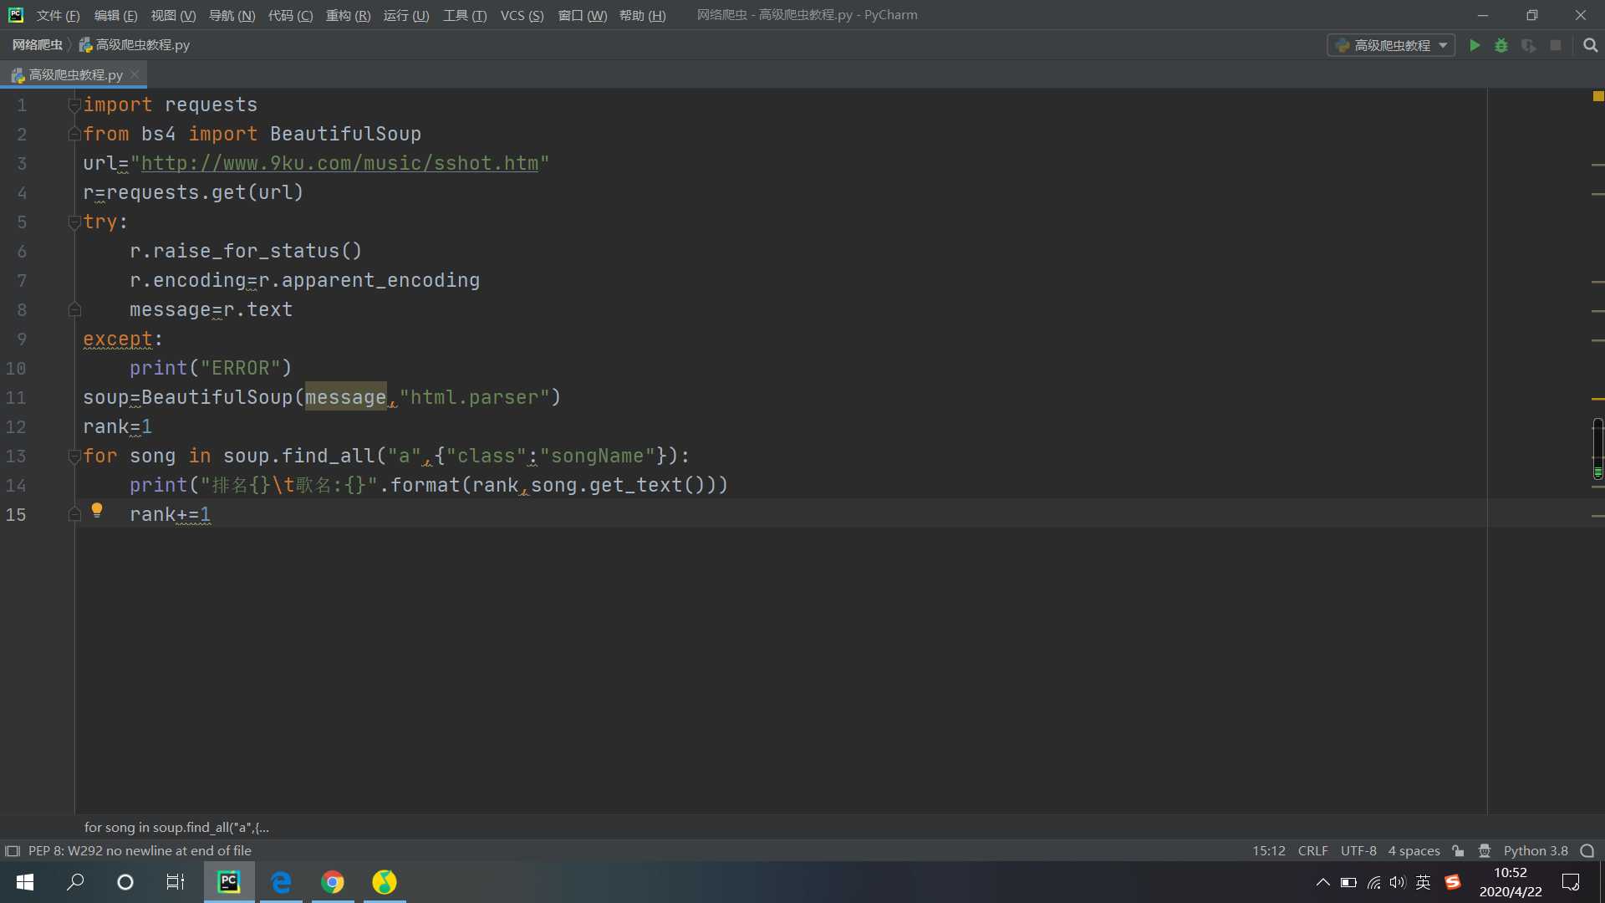1605x903 pixels.
Task: Open Python 3.8 interpreter selector
Action: click(x=1536, y=851)
